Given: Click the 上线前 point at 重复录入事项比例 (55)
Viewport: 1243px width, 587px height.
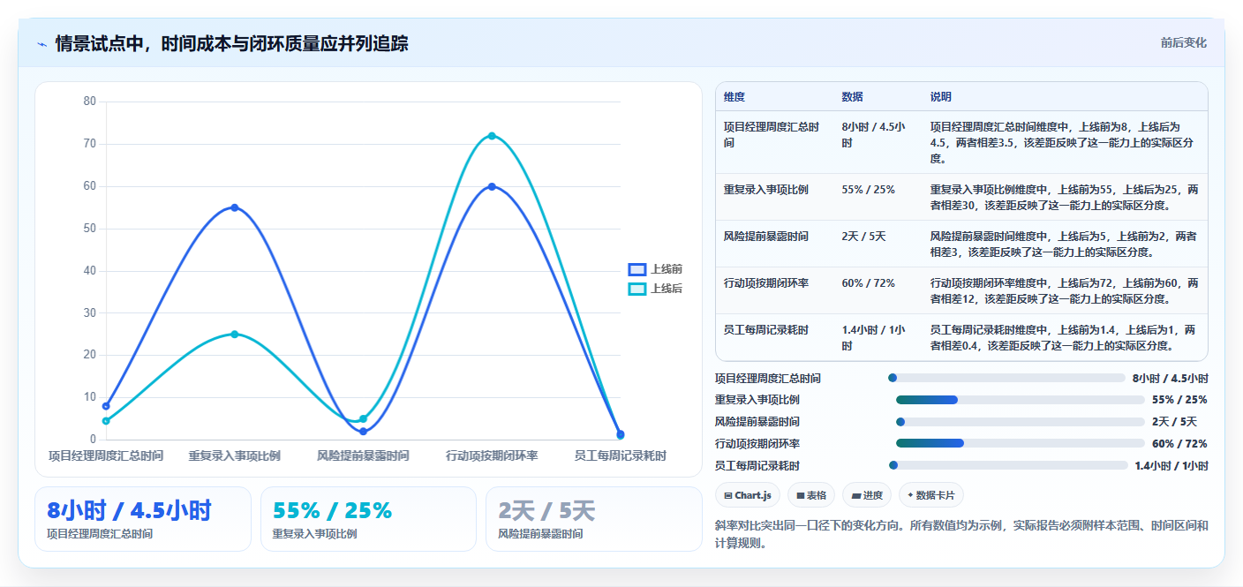Looking at the screenshot, I should pyautogui.click(x=235, y=207).
